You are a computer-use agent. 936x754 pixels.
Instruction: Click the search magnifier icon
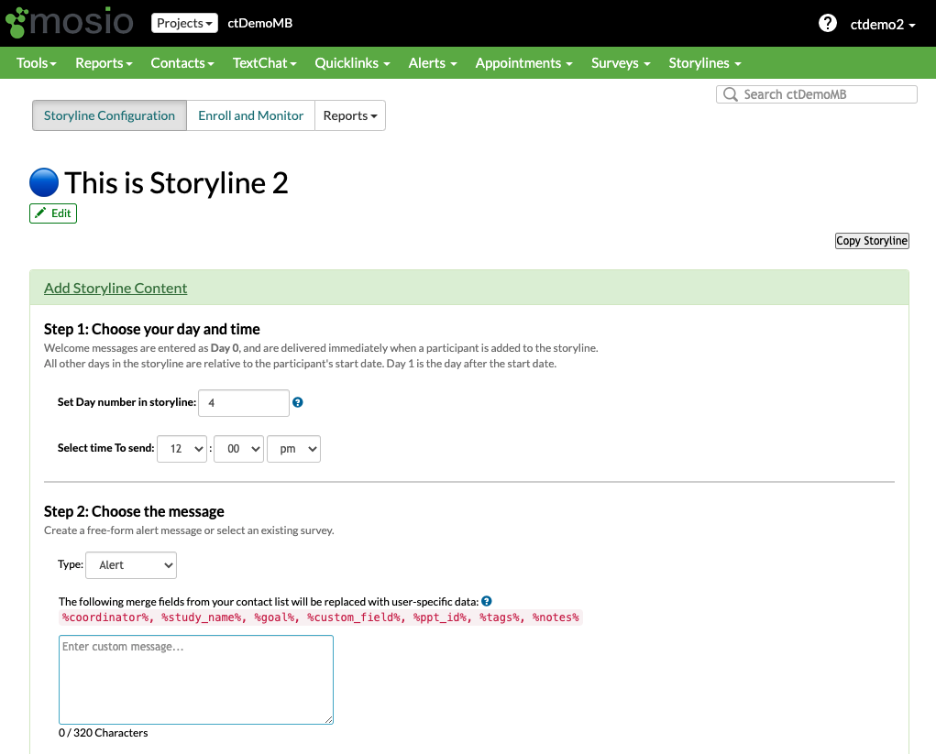coord(731,94)
